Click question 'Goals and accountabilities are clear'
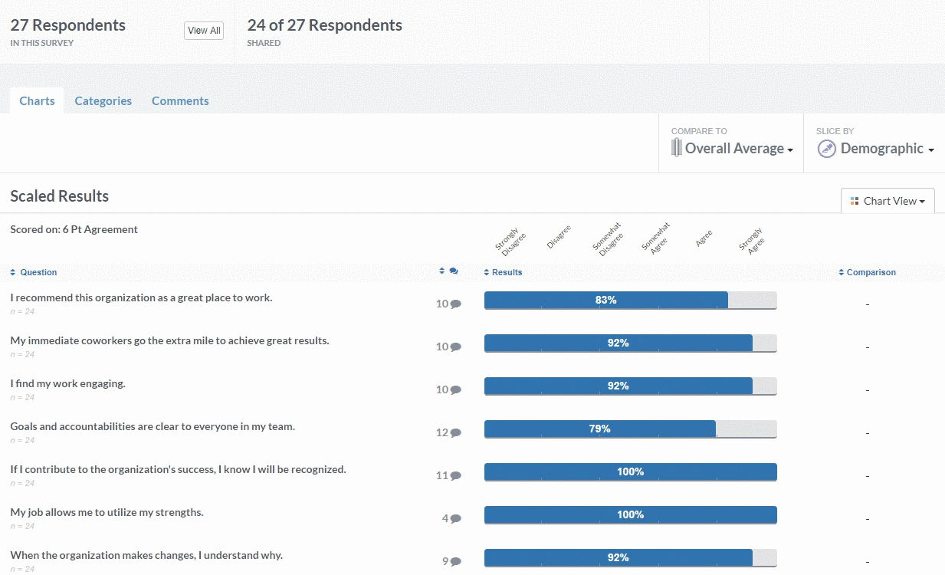Image resolution: width=945 pixels, height=575 pixels. click(x=153, y=426)
